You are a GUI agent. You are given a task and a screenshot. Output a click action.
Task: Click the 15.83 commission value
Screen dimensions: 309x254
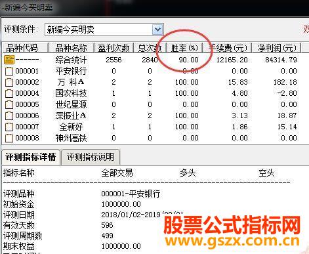[238, 82]
